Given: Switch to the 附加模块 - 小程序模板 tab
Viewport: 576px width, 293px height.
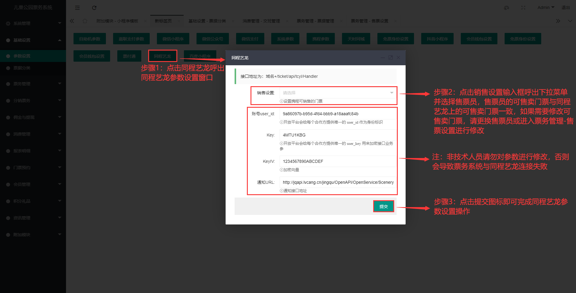Looking at the screenshot, I should pos(117,21).
